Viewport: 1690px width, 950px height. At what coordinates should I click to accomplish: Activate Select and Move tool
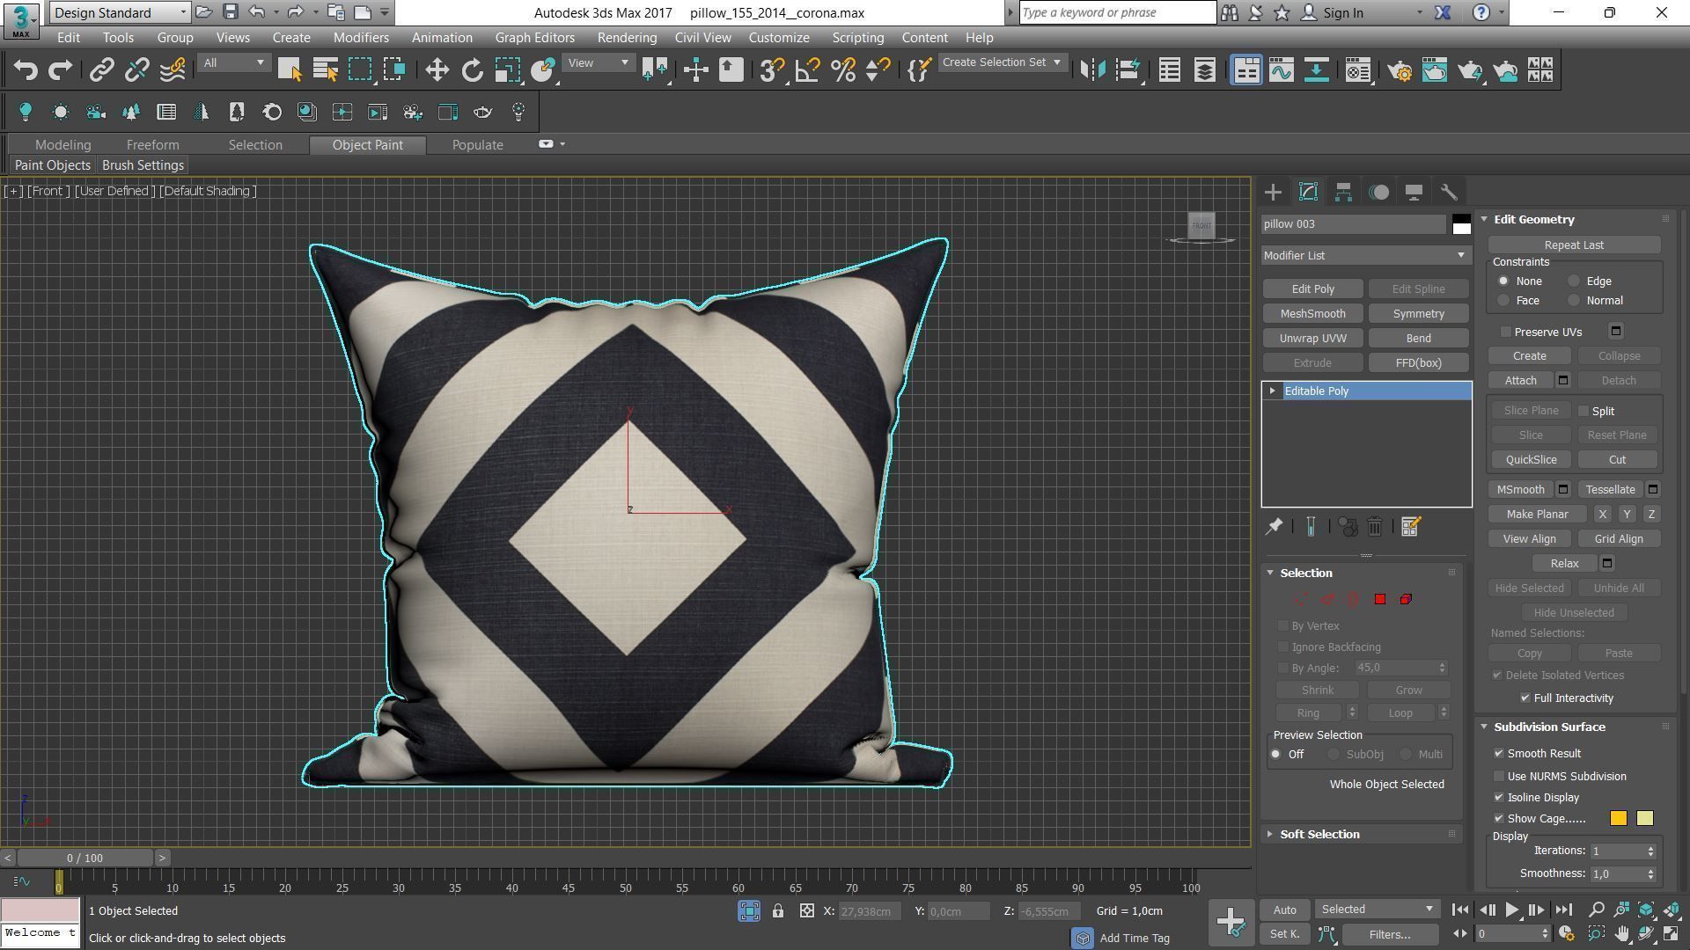coord(437,69)
